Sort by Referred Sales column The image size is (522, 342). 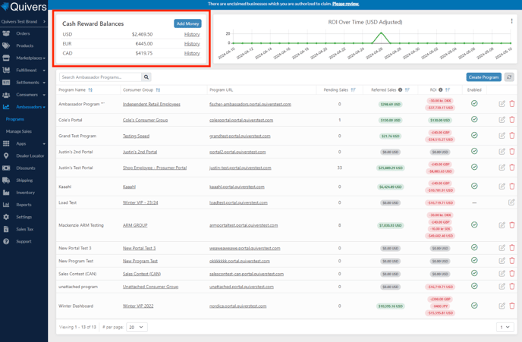tap(407, 89)
